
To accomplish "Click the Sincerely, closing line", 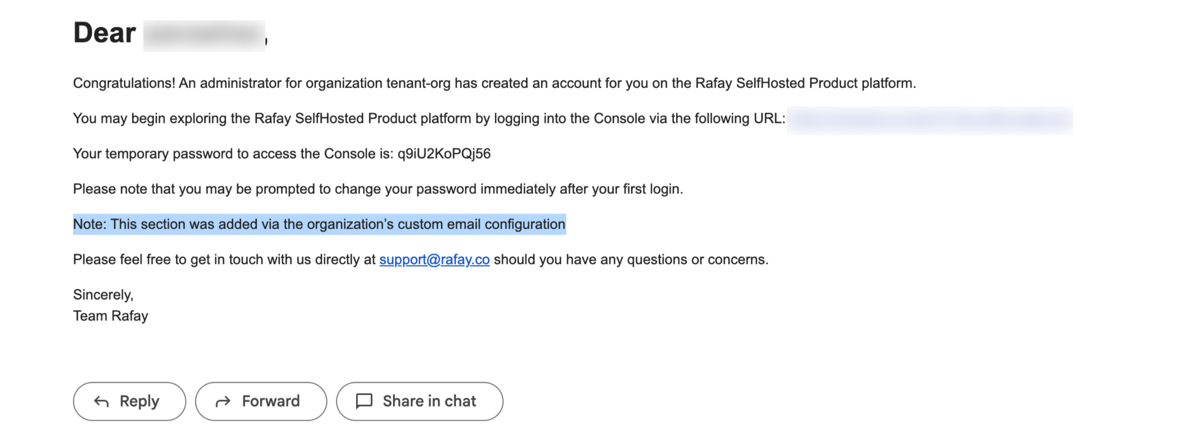I will point(103,295).
